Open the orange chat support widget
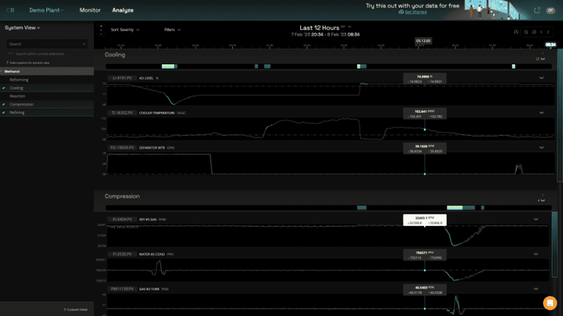563x316 pixels. (x=550, y=303)
